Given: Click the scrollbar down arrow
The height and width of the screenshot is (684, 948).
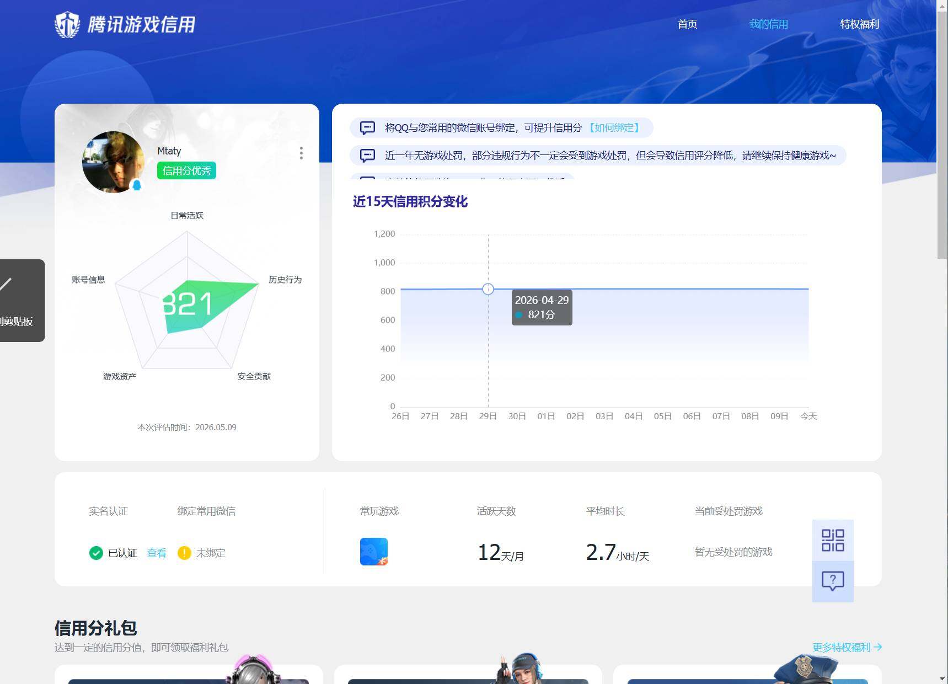Looking at the screenshot, I should point(942,678).
